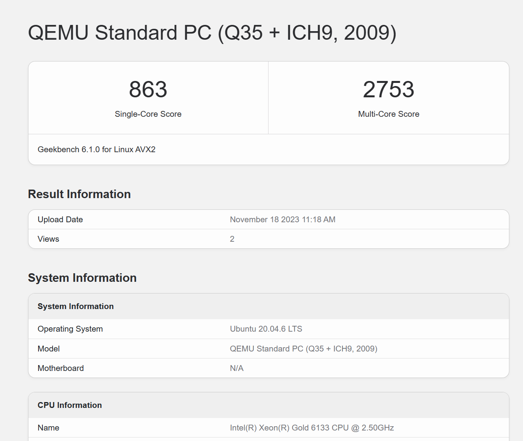Screen dimensions: 523x441
Task: Click the Operating System row label
Action: click(x=70, y=329)
